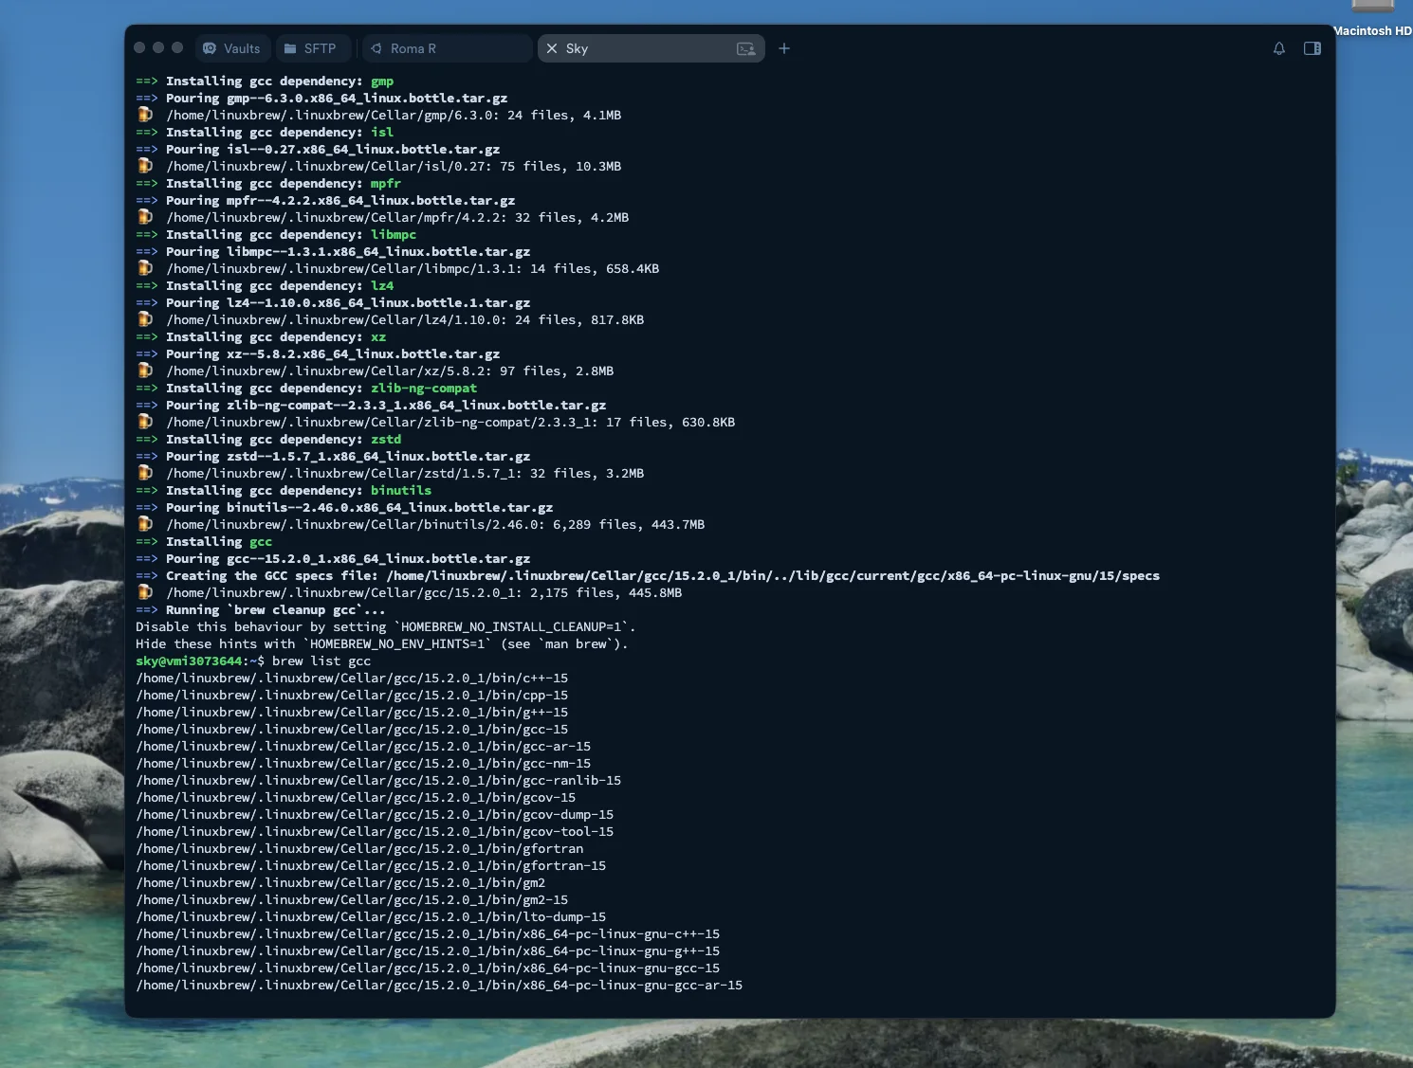Click the 'brew list gcc' command text
The image size is (1413, 1068).
click(x=321, y=661)
